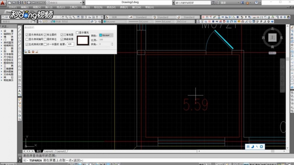
Task: Open the workspace 自定义 dropdown in title bar
Action: 64,3
